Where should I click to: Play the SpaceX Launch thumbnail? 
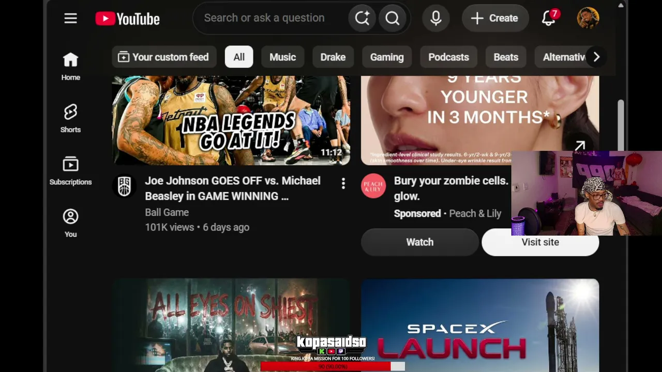coord(480,326)
